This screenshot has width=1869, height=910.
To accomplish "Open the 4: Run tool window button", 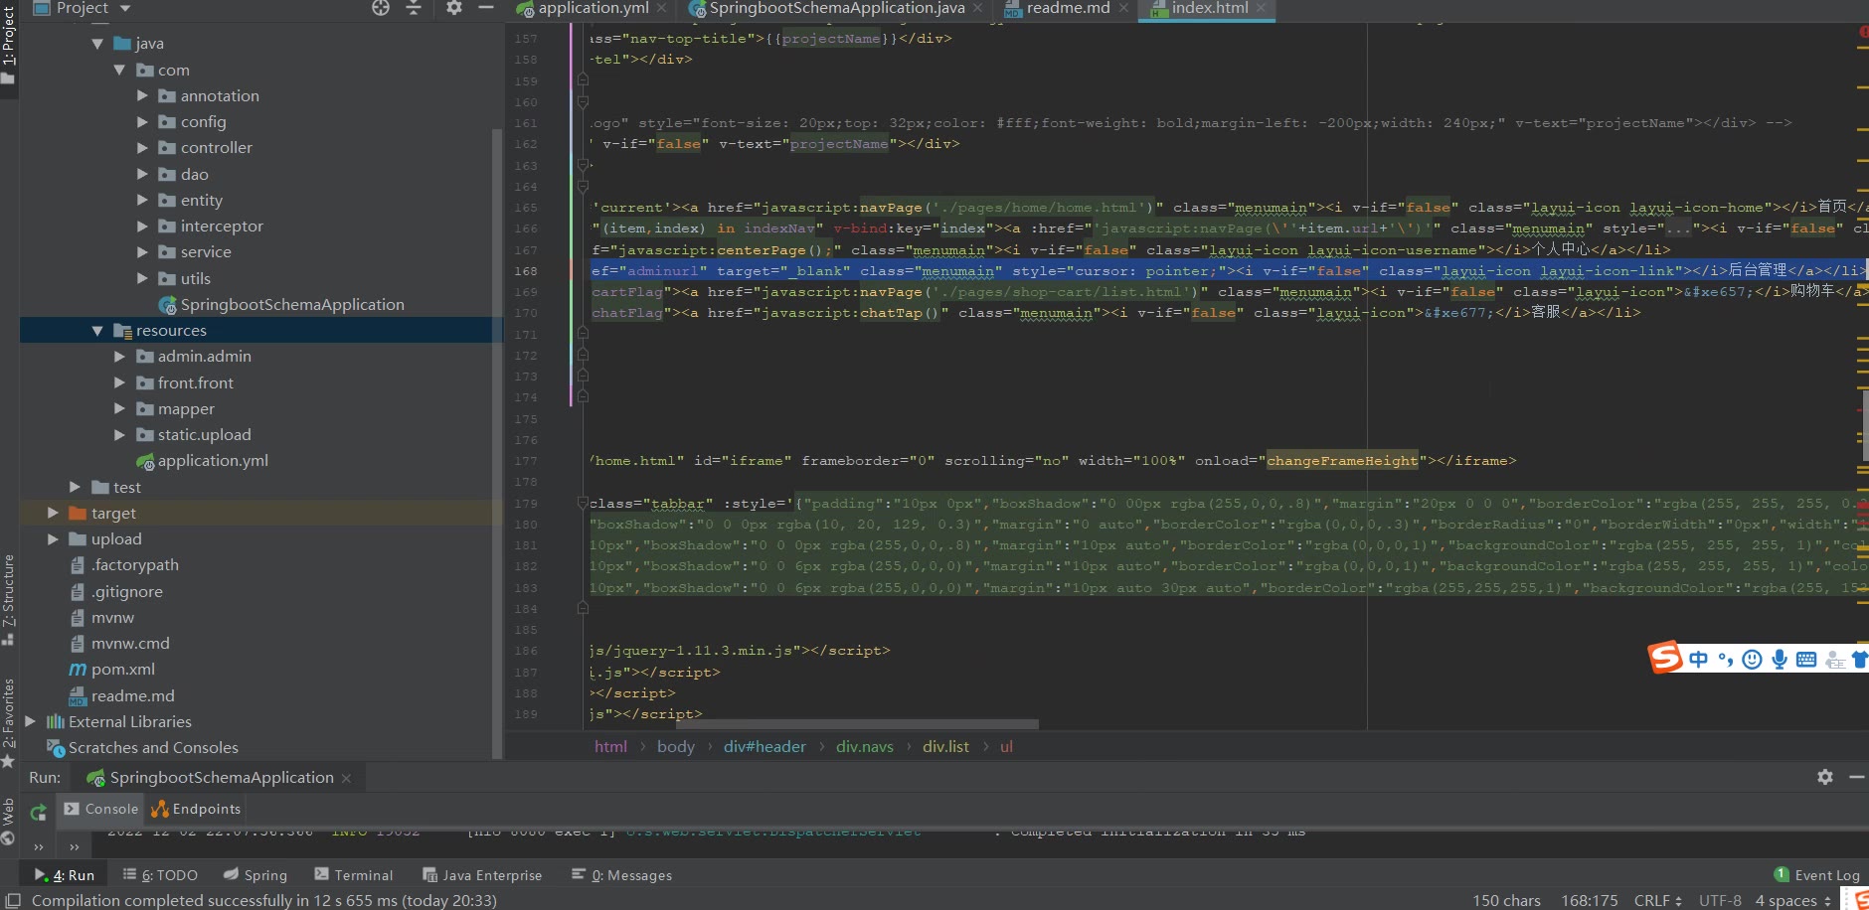I will [x=65, y=875].
